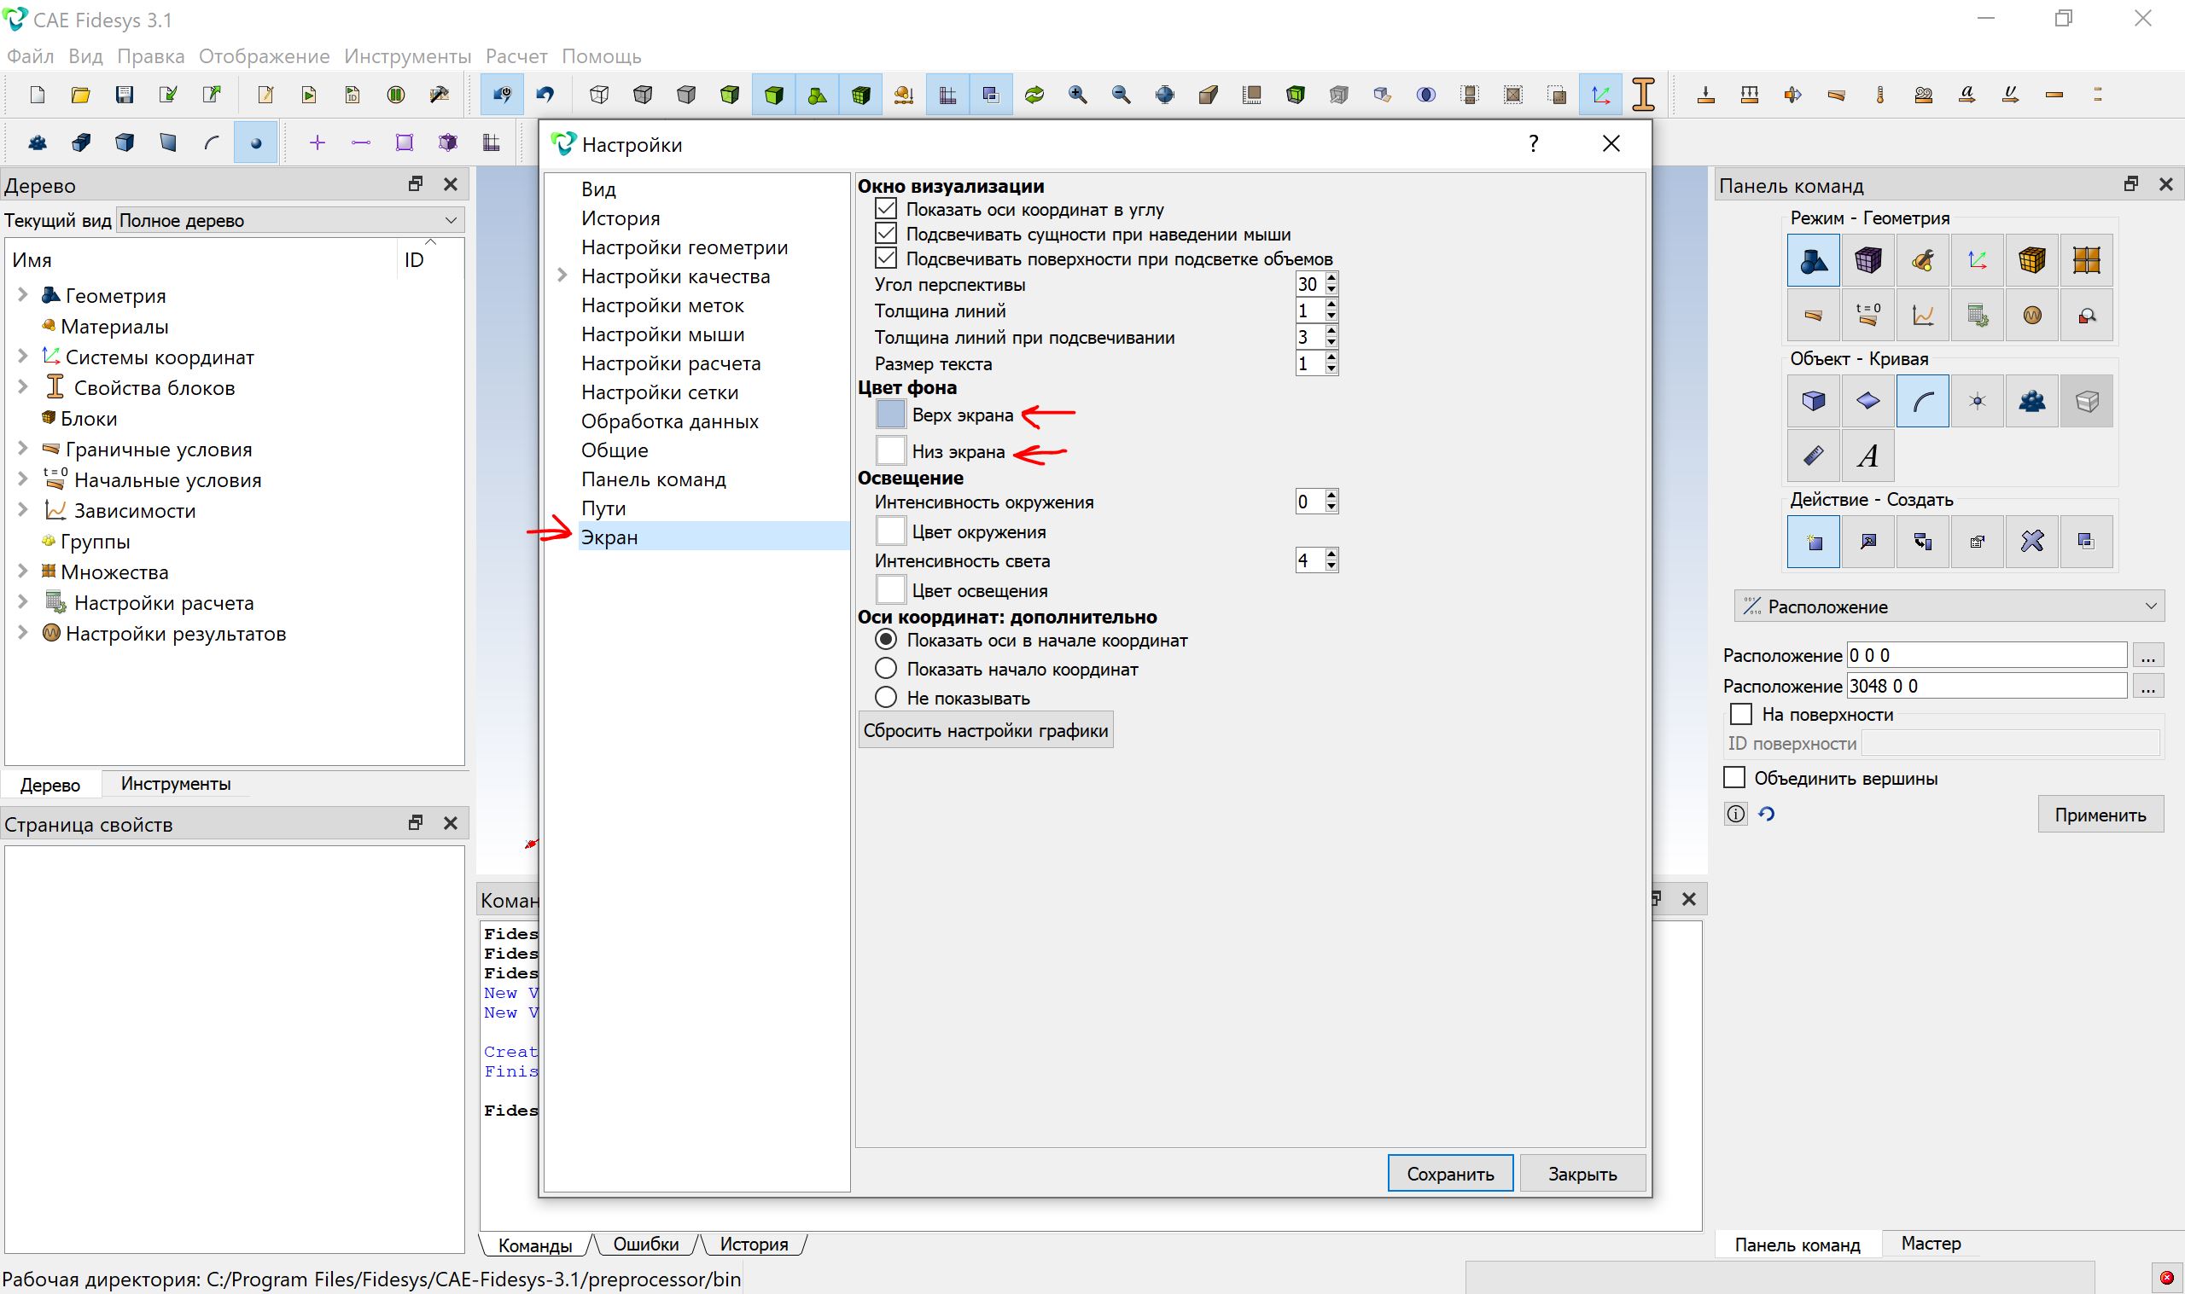The image size is (2185, 1294).
Task: Click the 'Применить' button
Action: 2100,815
